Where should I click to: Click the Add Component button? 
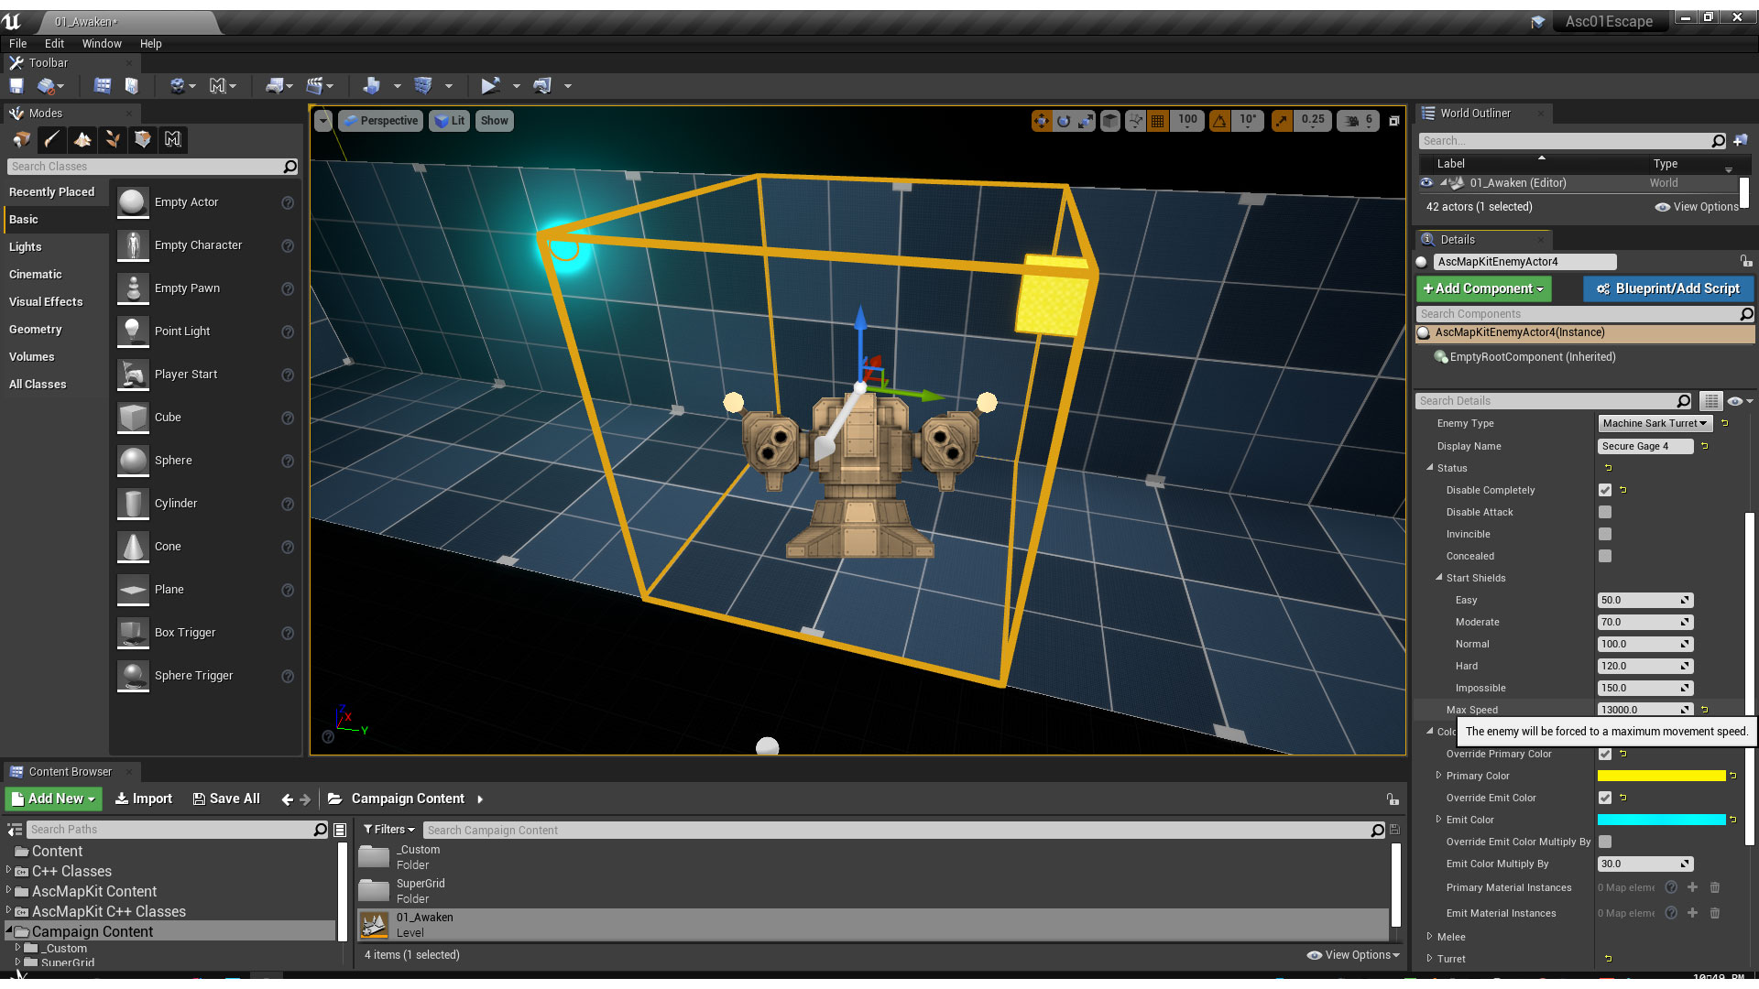(x=1483, y=288)
